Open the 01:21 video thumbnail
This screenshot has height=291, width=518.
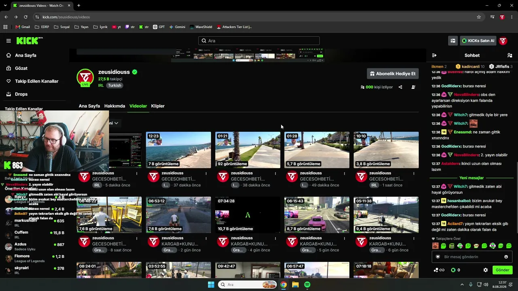click(248, 150)
